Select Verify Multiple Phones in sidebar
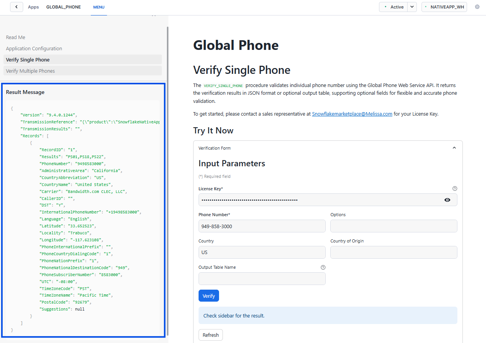Viewport: 486px width, 343px height. [83, 71]
